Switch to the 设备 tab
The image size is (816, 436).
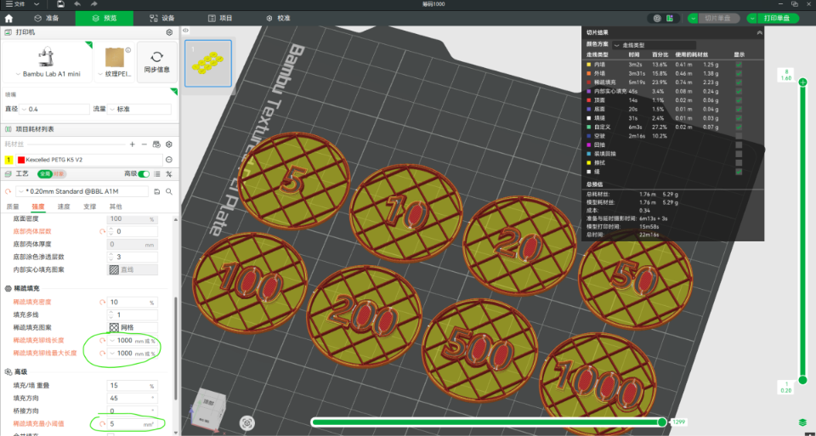tap(161, 18)
